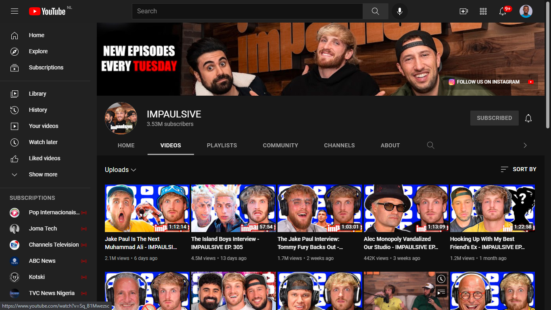Viewport: 551px width, 310px height.
Task: Click the History clock icon
Action: coord(15,110)
